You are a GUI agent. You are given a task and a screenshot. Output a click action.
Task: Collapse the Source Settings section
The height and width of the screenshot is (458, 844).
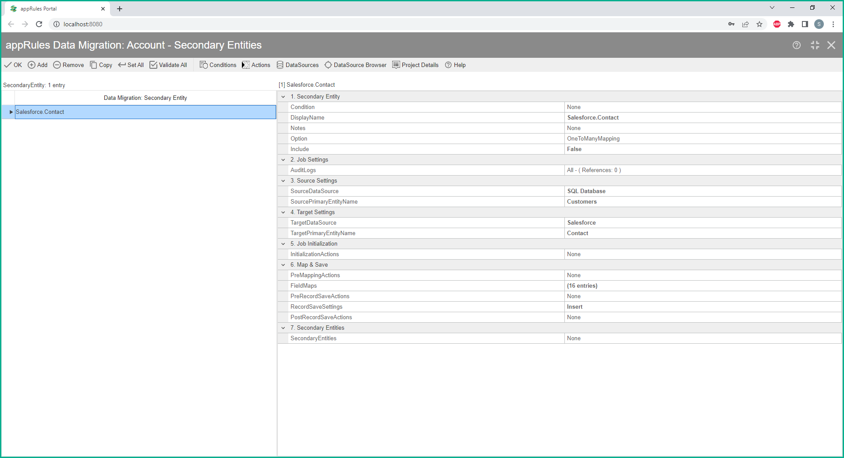pyautogui.click(x=284, y=181)
